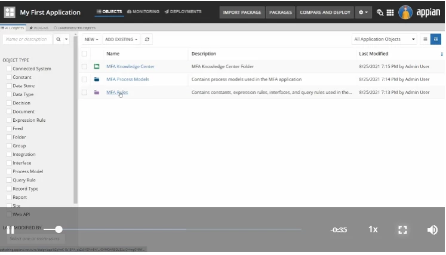Check the MFA Knowledge Center row checkbox
446x255 pixels.
[x=84, y=66]
